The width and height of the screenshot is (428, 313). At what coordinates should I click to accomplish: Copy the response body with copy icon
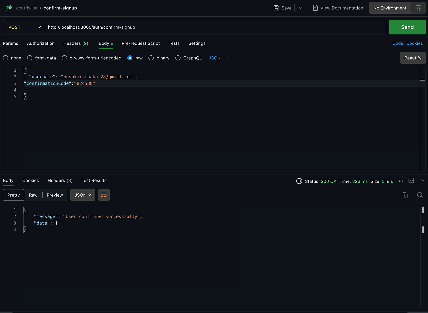tap(405, 195)
